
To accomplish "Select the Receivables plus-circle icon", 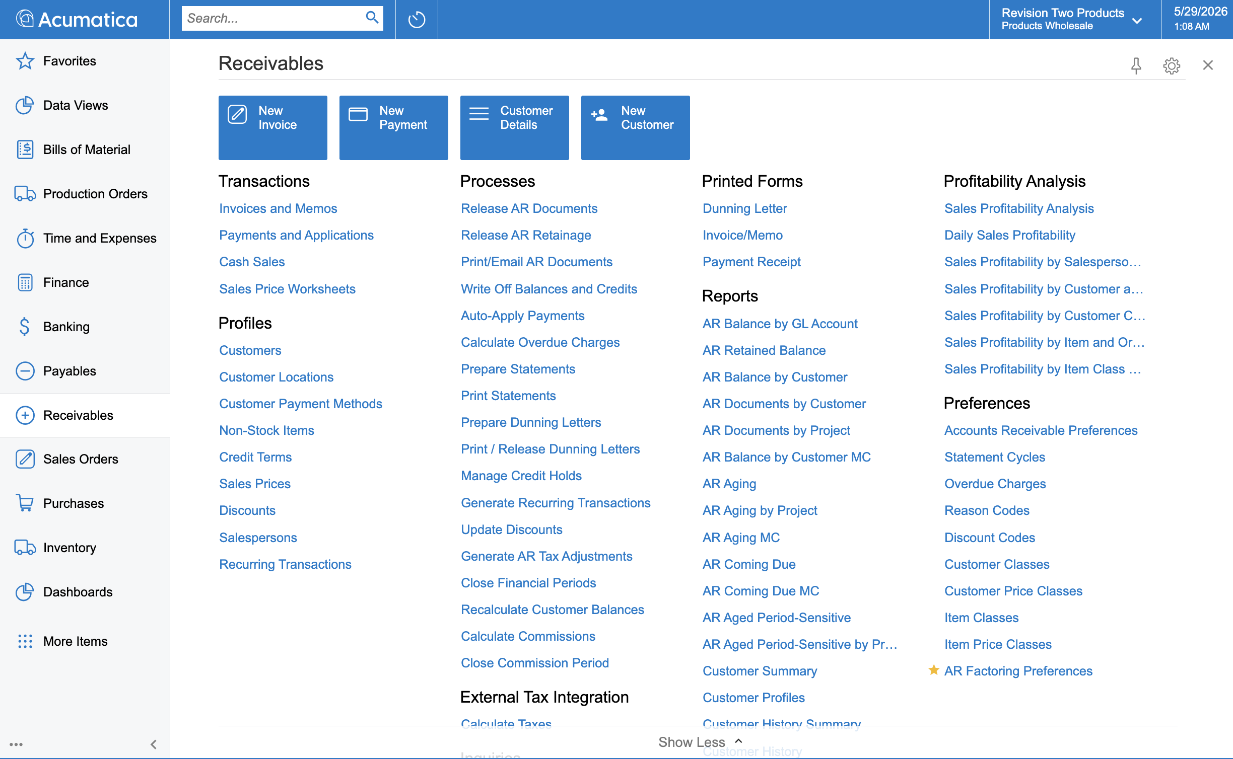I will 25,415.
